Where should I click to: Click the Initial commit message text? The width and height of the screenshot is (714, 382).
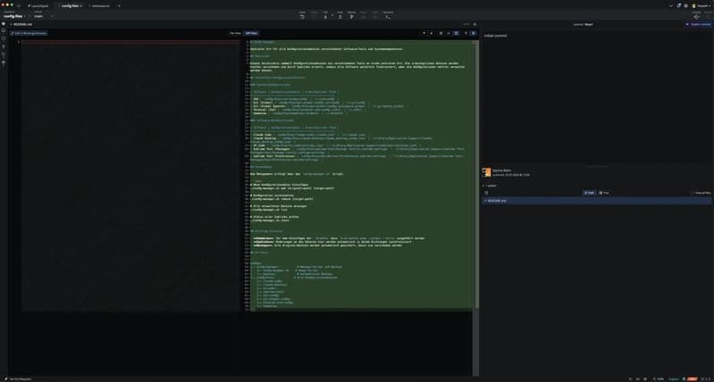495,36
